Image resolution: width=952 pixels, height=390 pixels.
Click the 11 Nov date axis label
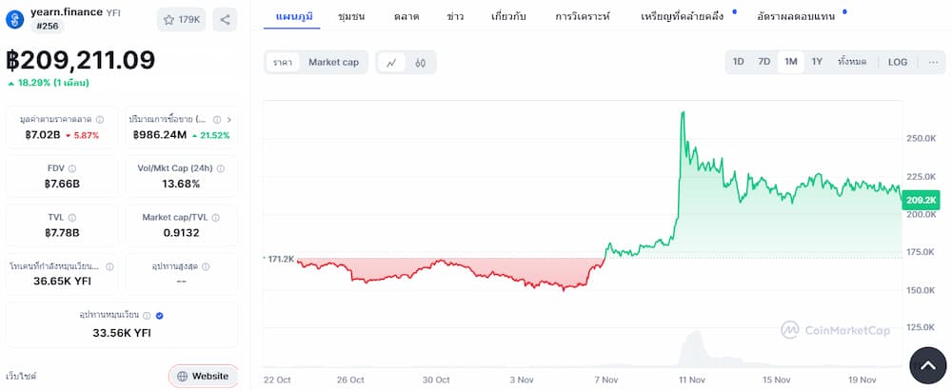coord(692,380)
